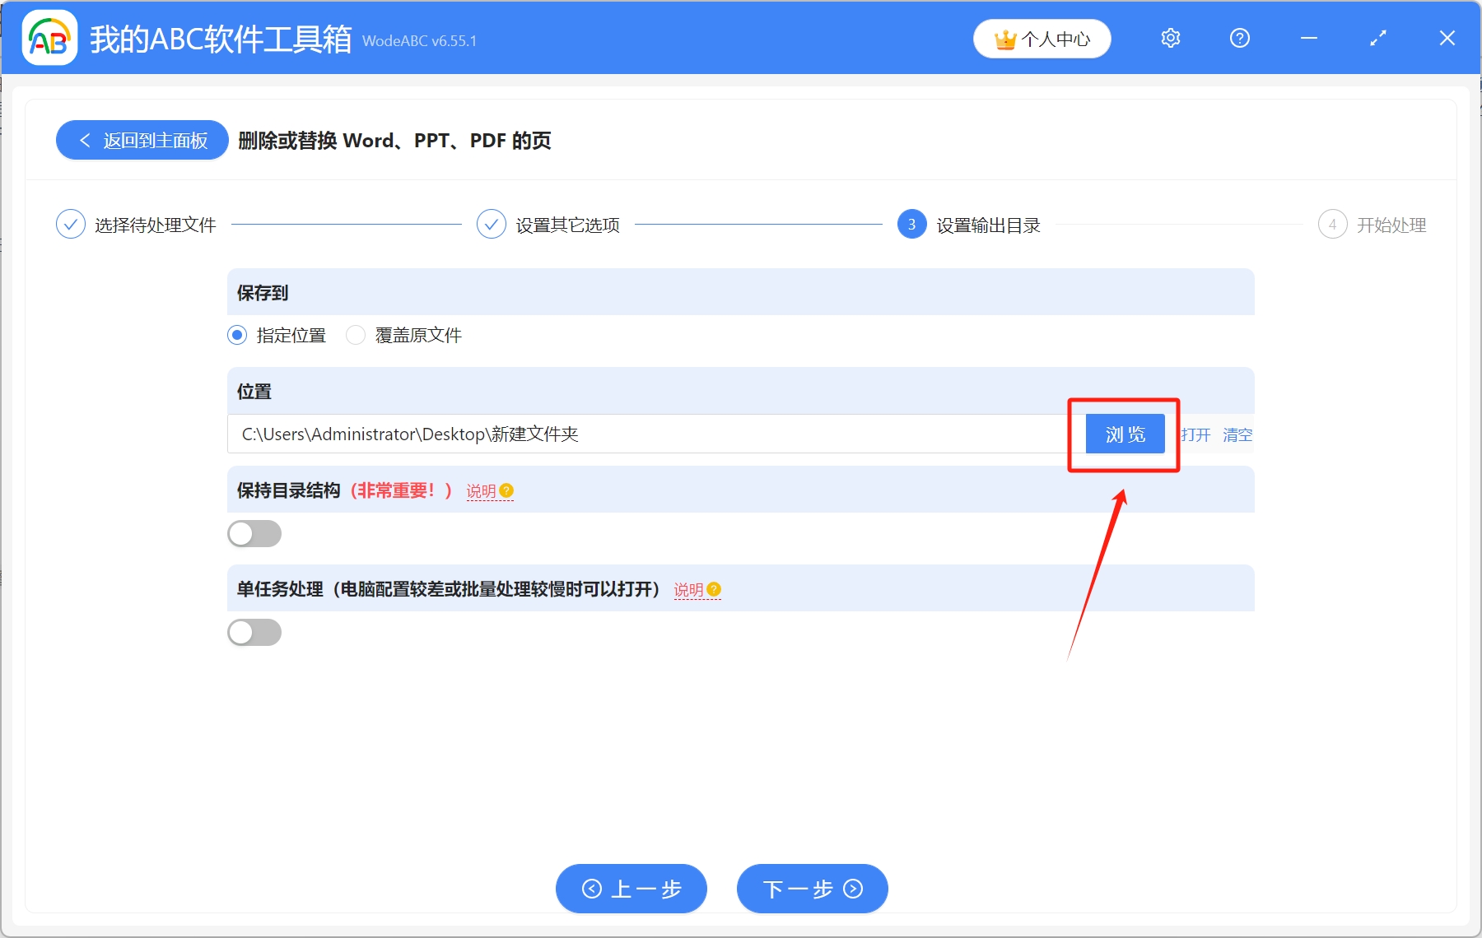Enable the 保持目录结构 toggle

(x=254, y=533)
